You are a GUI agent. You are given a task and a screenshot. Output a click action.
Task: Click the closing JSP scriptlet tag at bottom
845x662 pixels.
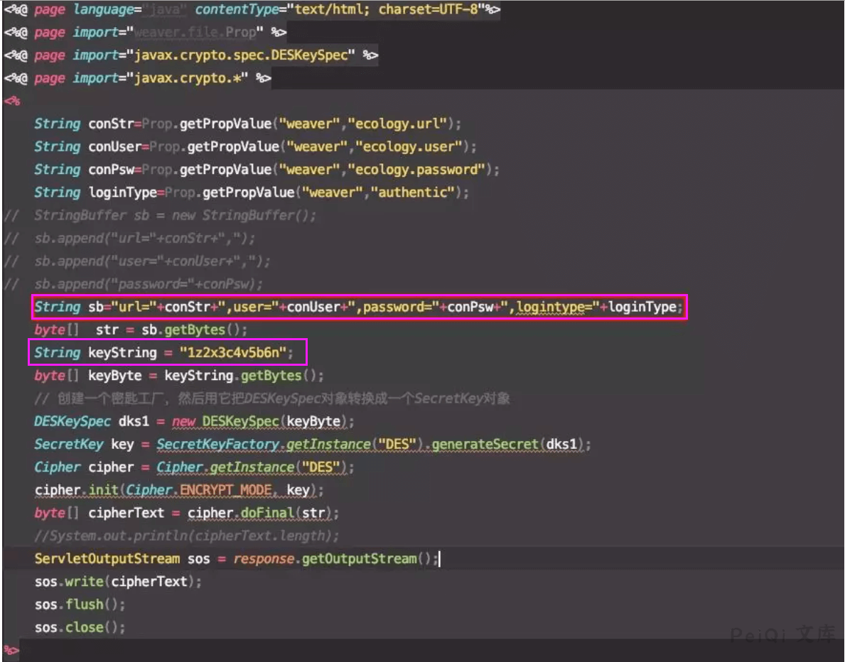(12, 650)
